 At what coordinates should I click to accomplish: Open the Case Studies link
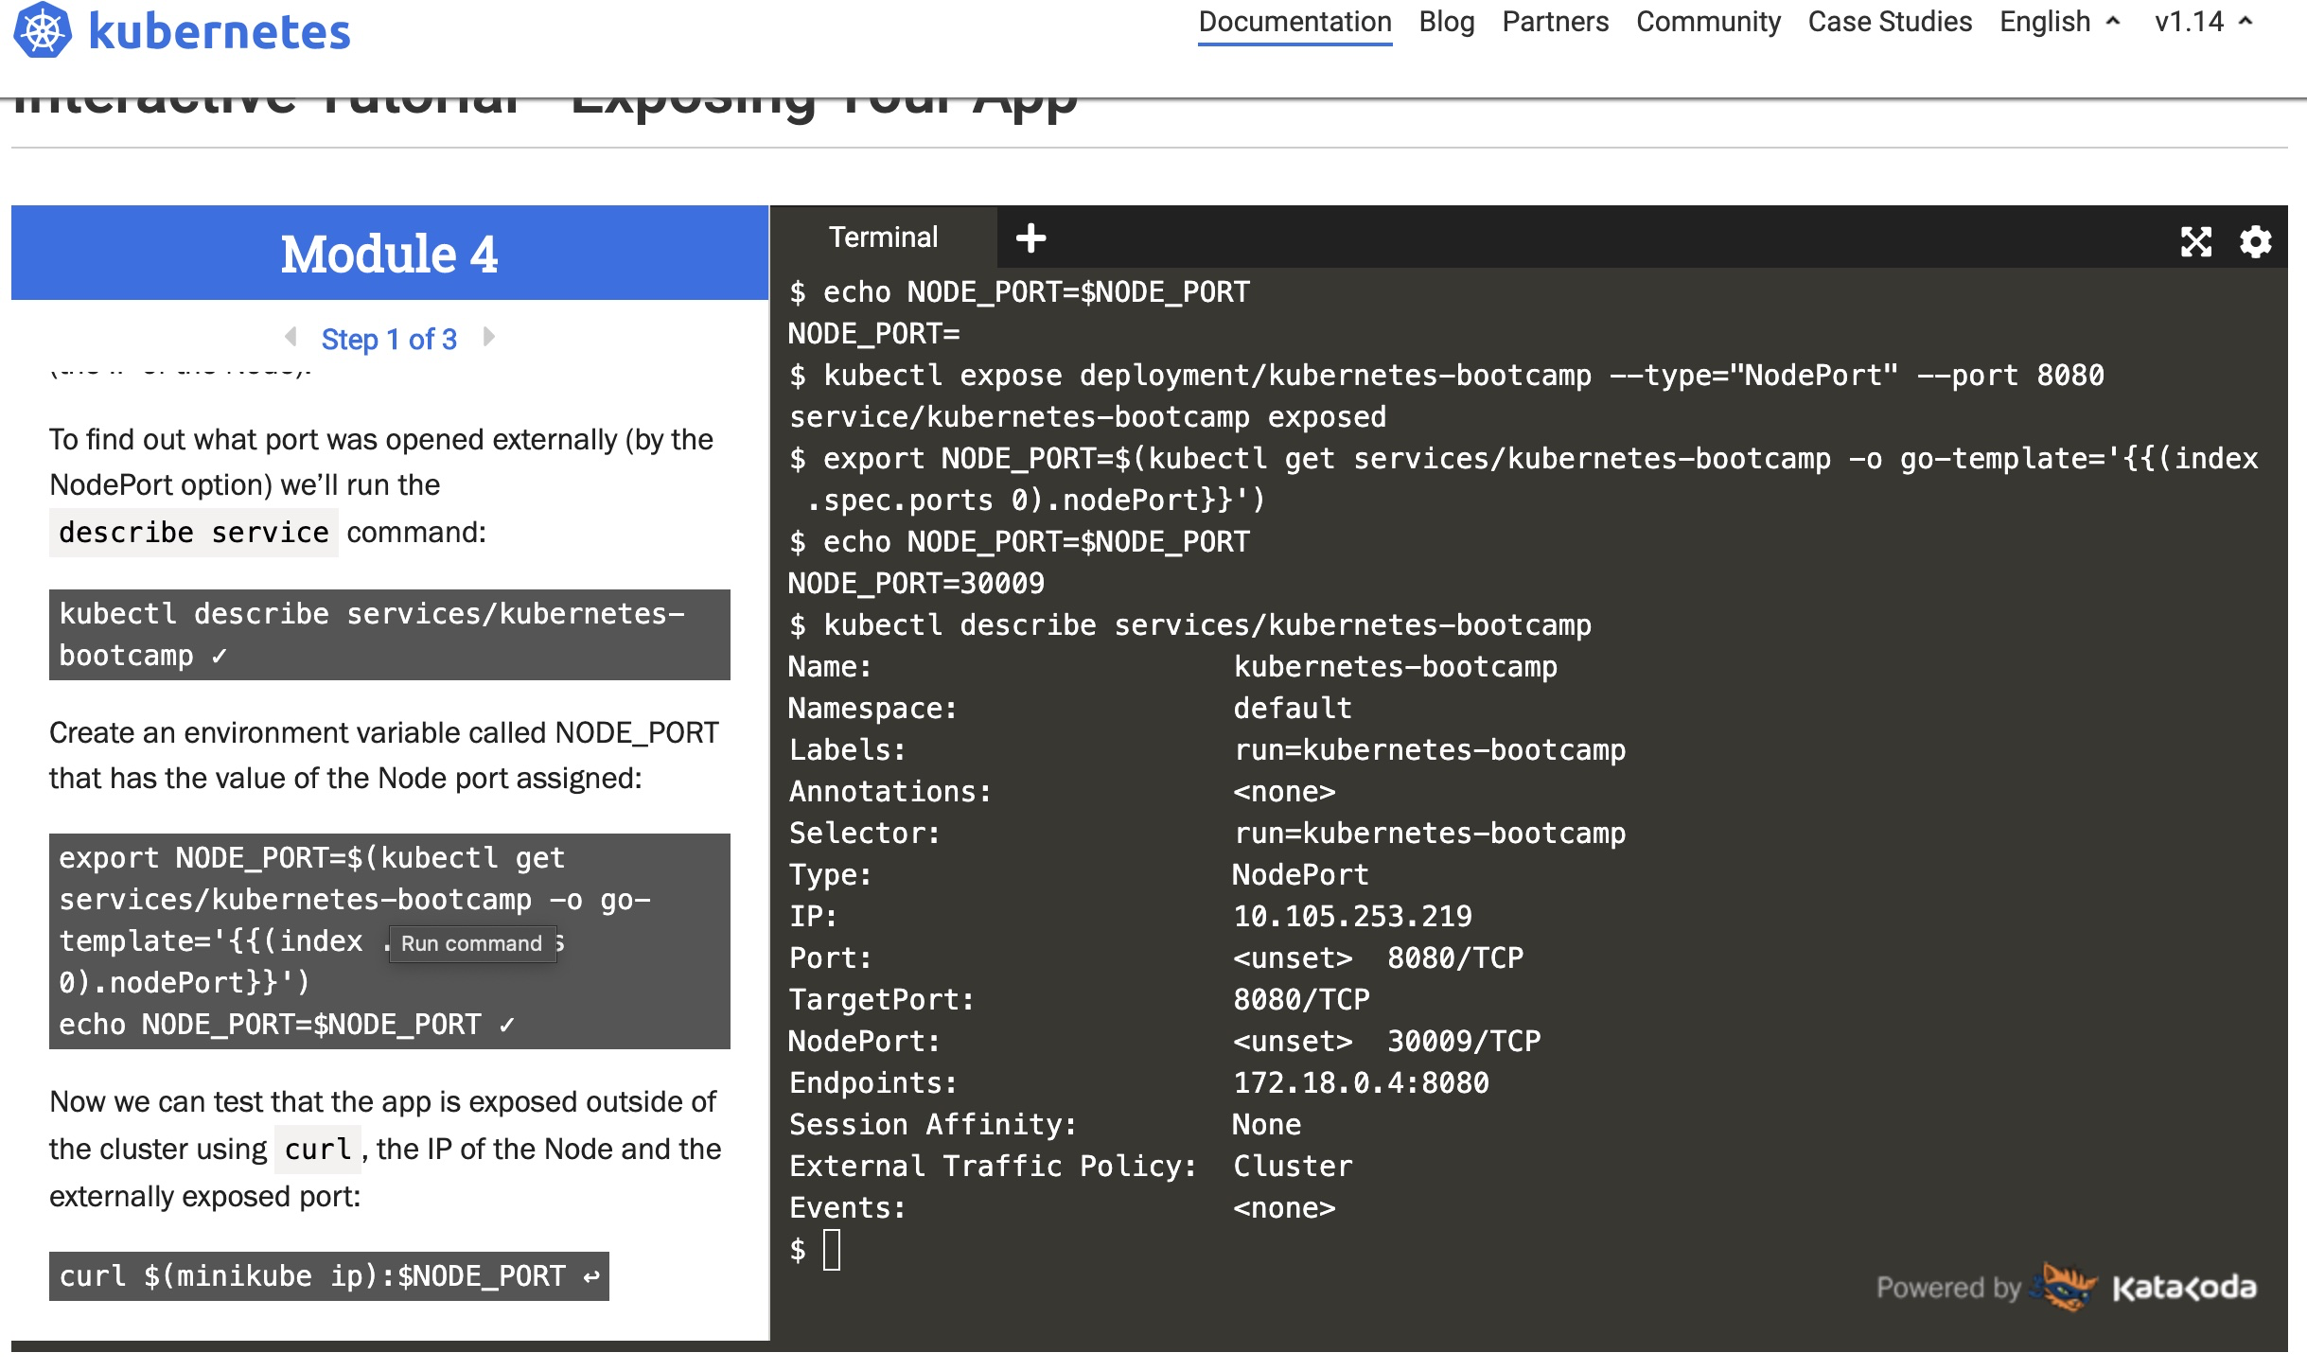pos(1889,22)
